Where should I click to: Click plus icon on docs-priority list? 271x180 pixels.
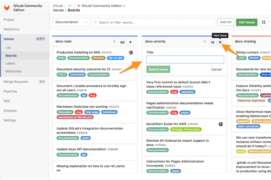pos(220,42)
